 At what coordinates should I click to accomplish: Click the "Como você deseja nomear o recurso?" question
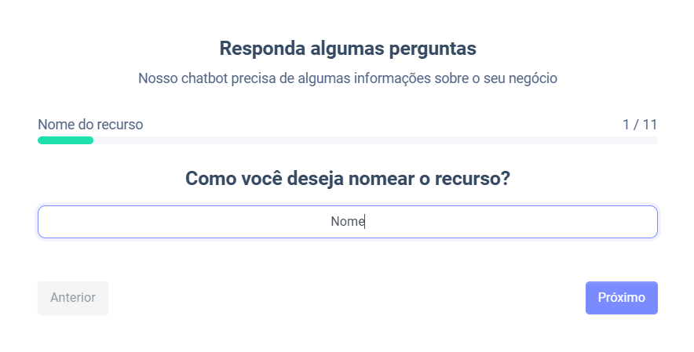coord(347,179)
